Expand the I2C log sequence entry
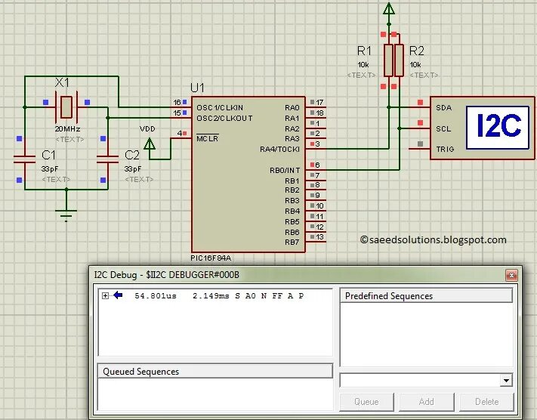The height and width of the screenshot is (420, 537). (105, 295)
